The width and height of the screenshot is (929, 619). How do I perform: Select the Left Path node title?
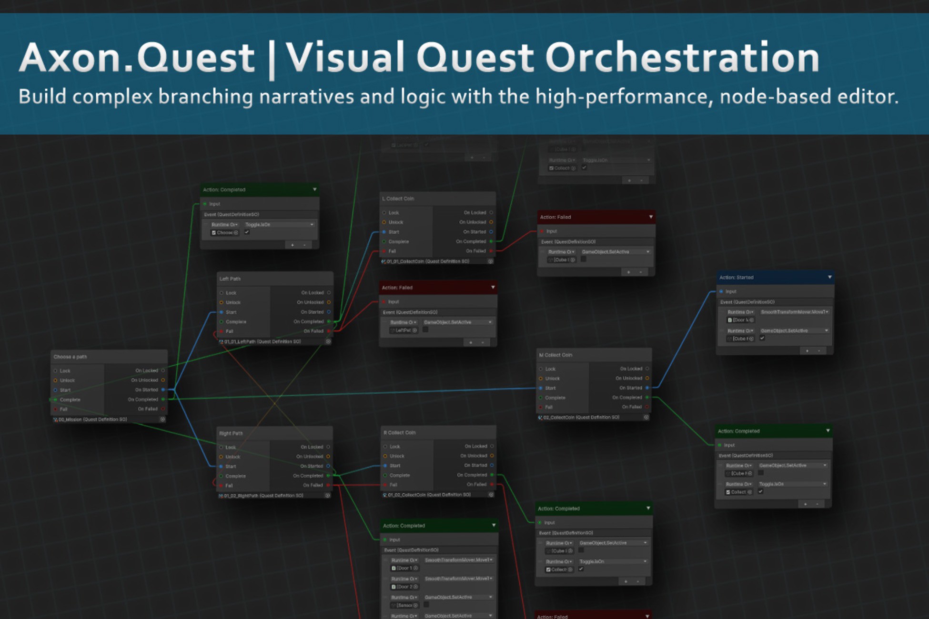click(x=230, y=279)
